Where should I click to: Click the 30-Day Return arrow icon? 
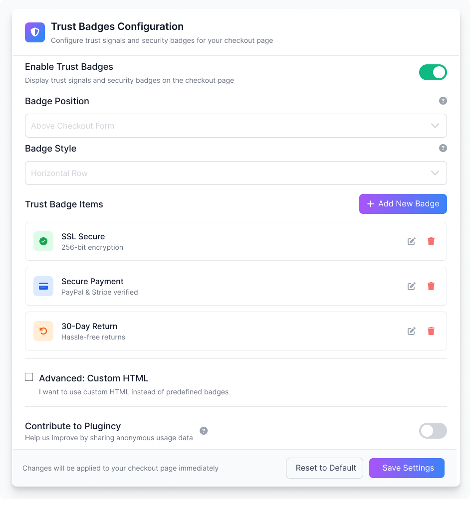43,331
